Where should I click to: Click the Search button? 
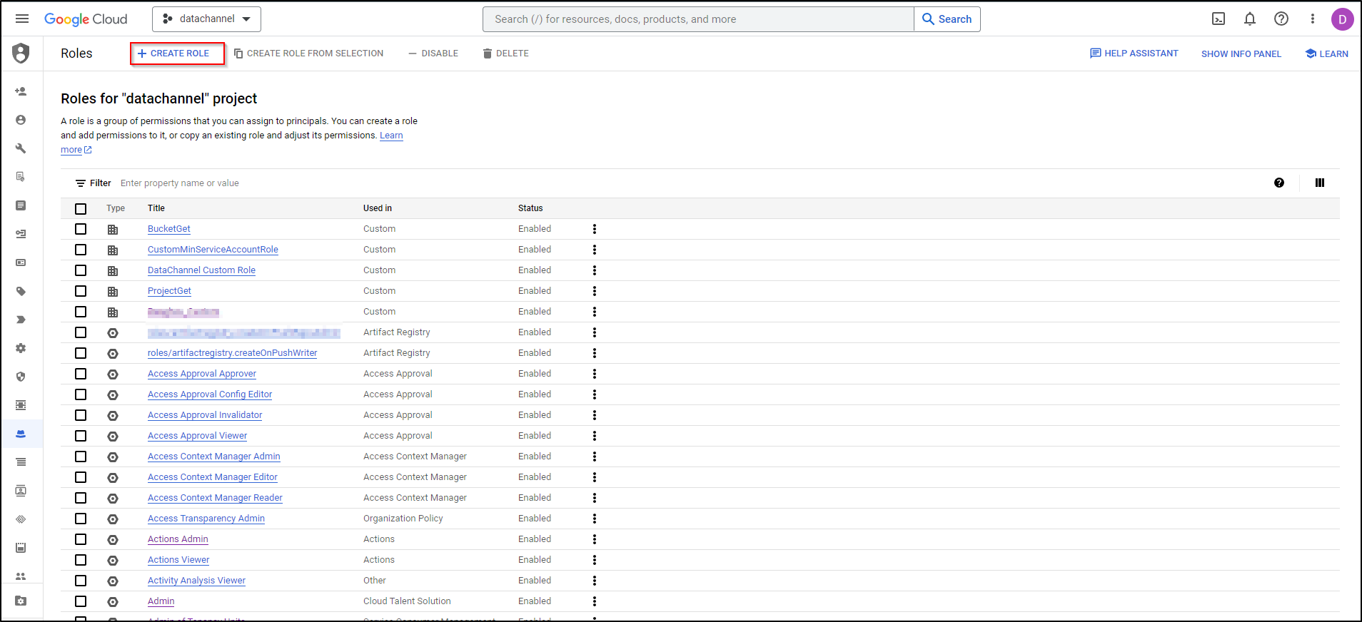point(947,19)
